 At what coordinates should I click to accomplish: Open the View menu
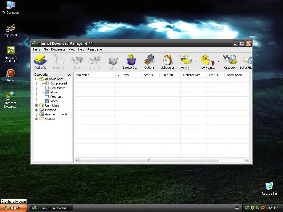[72, 49]
